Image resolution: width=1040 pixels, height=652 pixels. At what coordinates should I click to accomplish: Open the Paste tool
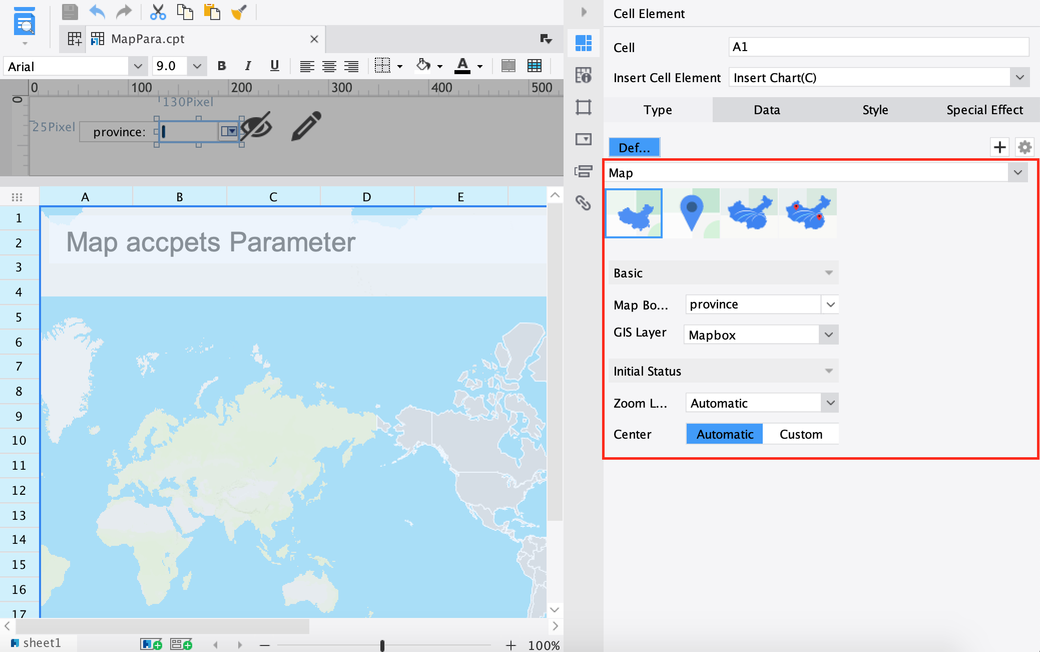[x=212, y=13]
